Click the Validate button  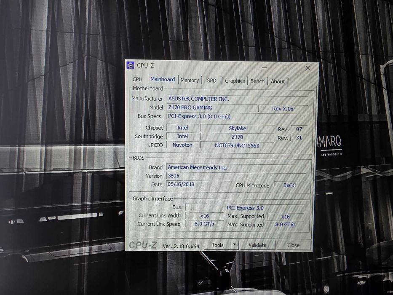coord(258,245)
